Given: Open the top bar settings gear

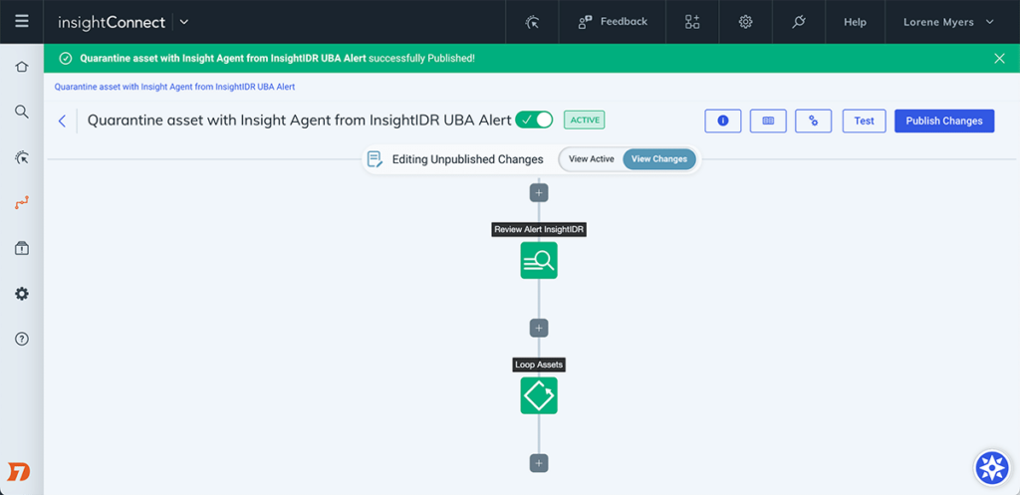Looking at the screenshot, I should tap(745, 22).
